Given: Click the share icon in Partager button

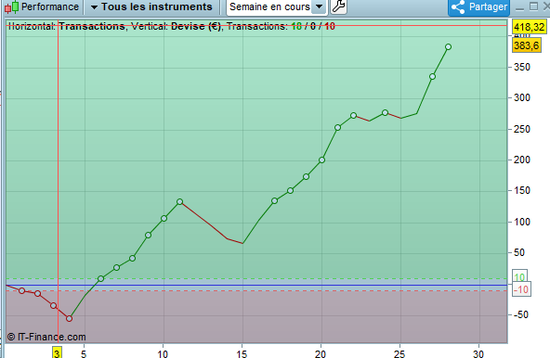Looking at the screenshot, I should (458, 7).
